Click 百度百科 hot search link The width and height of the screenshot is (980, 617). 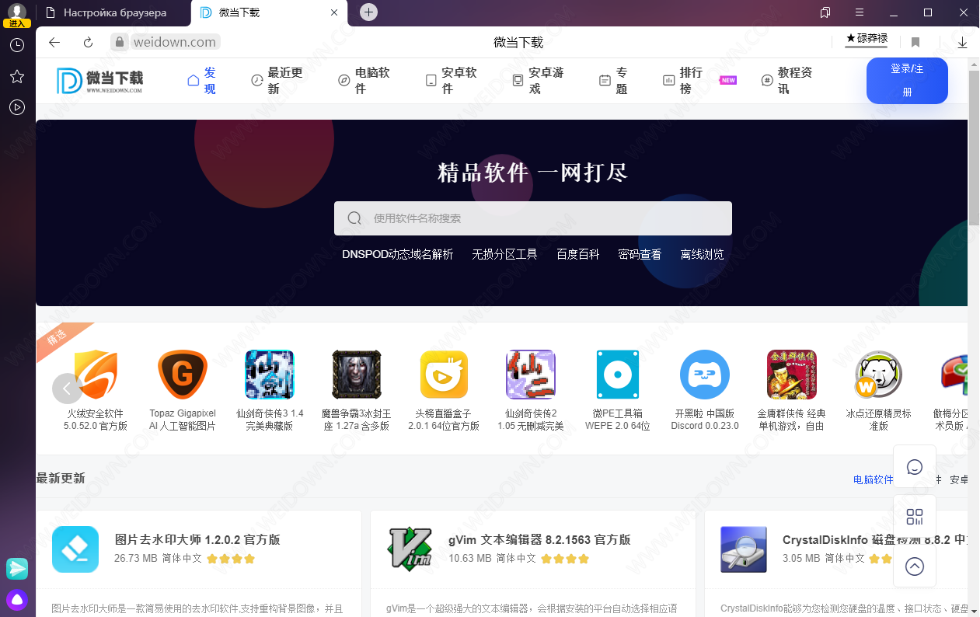(x=578, y=255)
